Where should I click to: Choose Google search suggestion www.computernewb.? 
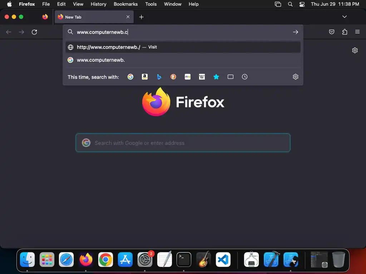pyautogui.click(x=183, y=60)
